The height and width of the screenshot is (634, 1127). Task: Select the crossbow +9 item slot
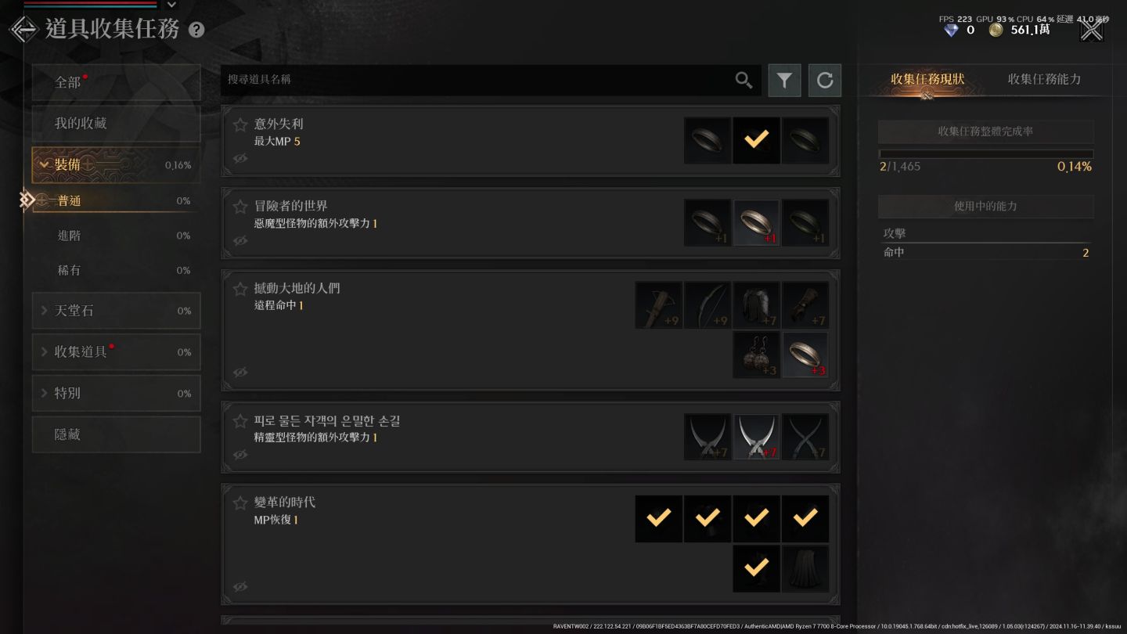(659, 305)
